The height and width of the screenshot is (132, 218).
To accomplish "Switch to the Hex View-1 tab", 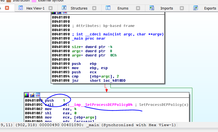I will click(x=35, y=8).
